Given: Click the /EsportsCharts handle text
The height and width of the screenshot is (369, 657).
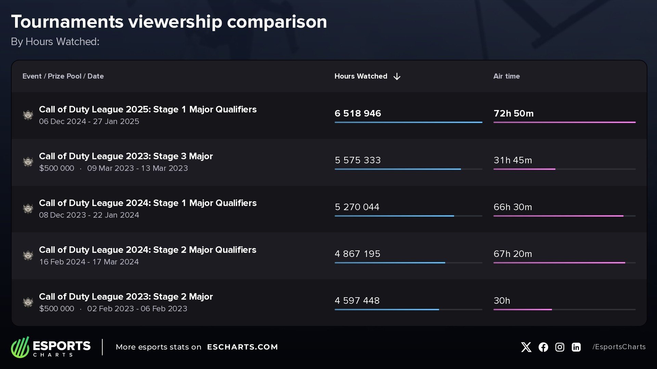Looking at the screenshot, I should pos(619,347).
